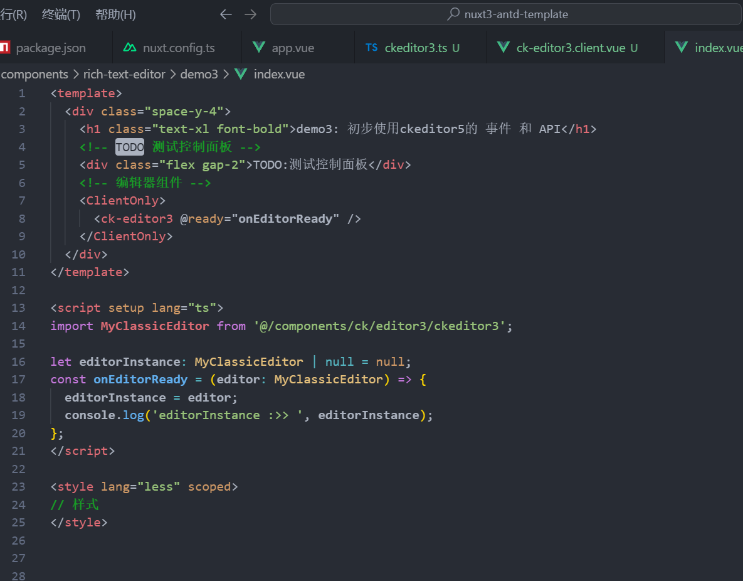Open the 帮助(H) menu

click(115, 14)
